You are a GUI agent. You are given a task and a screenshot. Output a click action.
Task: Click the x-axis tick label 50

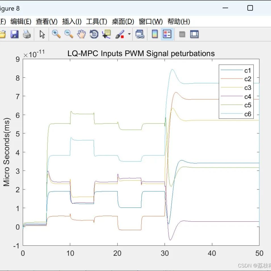click(259, 253)
